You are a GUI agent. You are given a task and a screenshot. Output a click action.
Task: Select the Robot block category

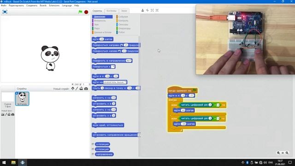pos(121,32)
